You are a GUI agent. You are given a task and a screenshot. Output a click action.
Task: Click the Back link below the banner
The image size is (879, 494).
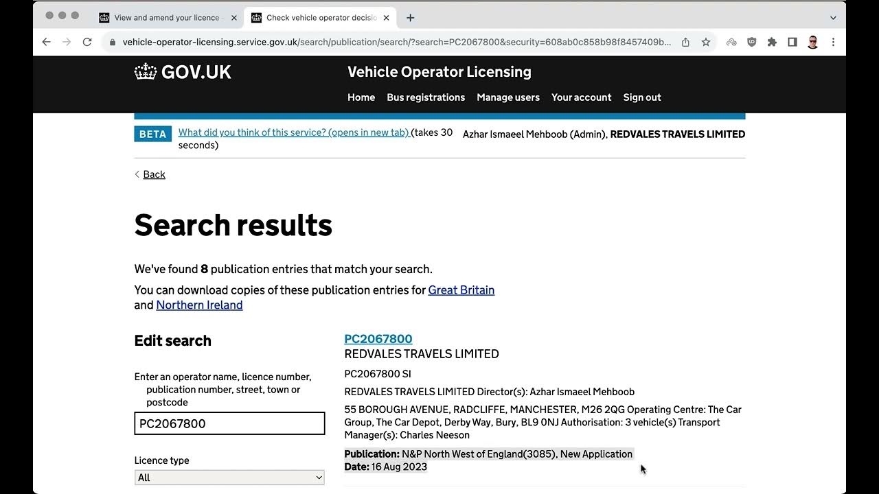click(x=154, y=174)
